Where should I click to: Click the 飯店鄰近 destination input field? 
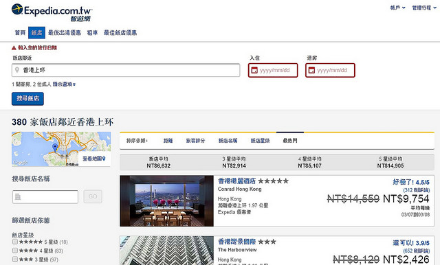(126, 70)
